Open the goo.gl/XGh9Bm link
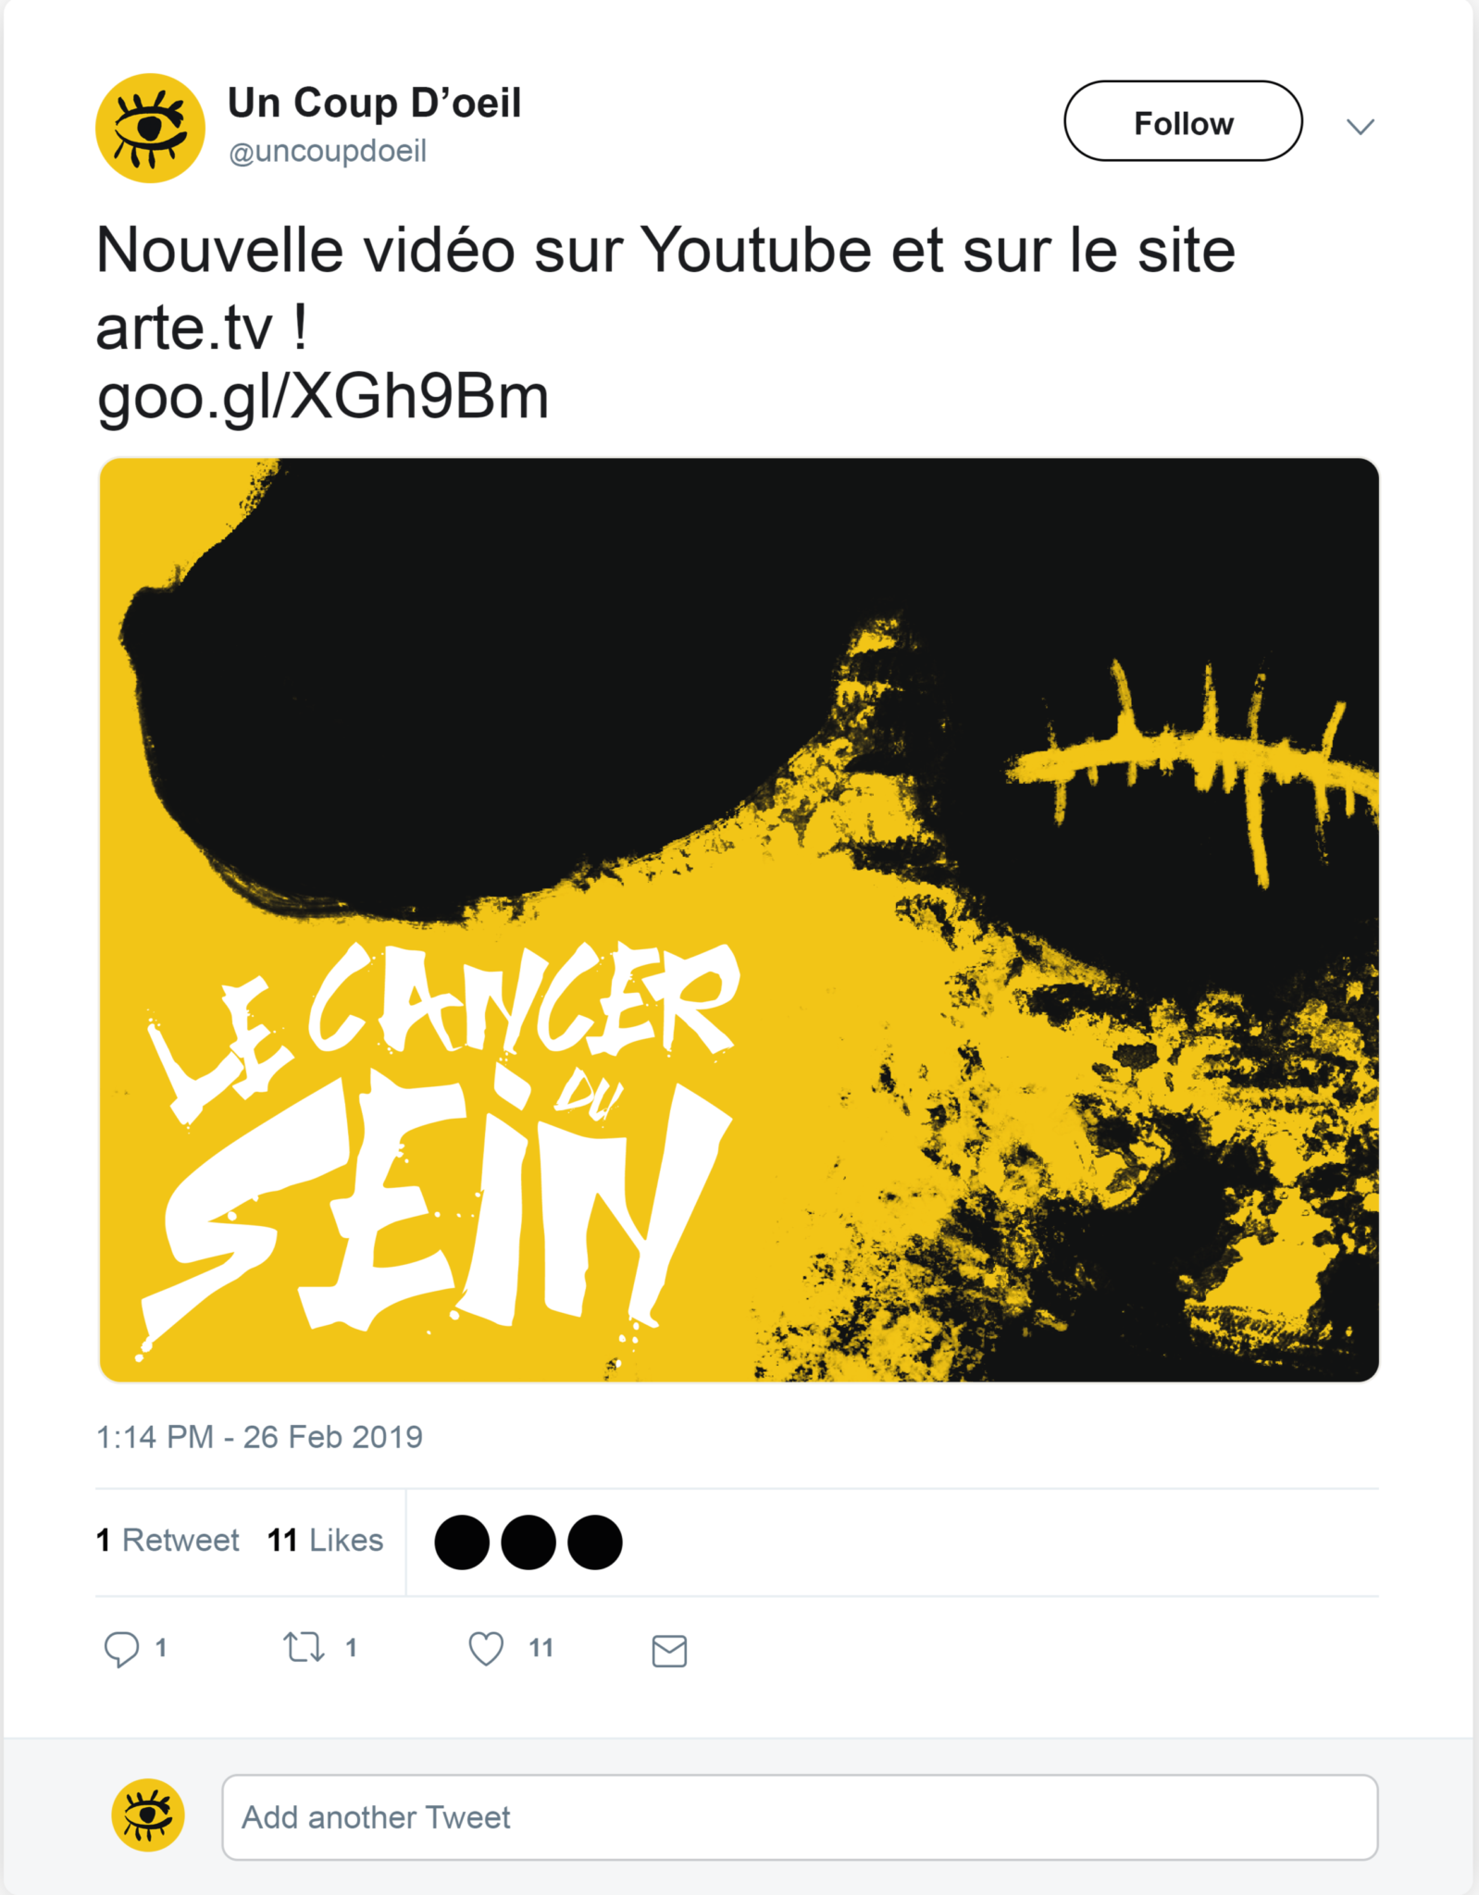 [323, 398]
